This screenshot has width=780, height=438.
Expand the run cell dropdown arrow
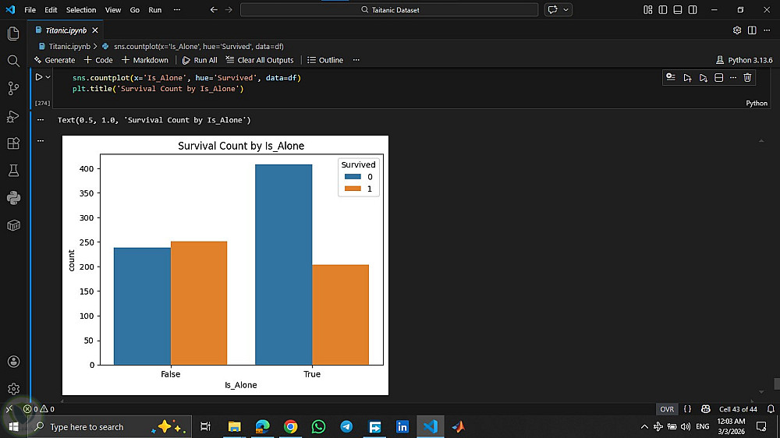pyautogui.click(x=48, y=77)
